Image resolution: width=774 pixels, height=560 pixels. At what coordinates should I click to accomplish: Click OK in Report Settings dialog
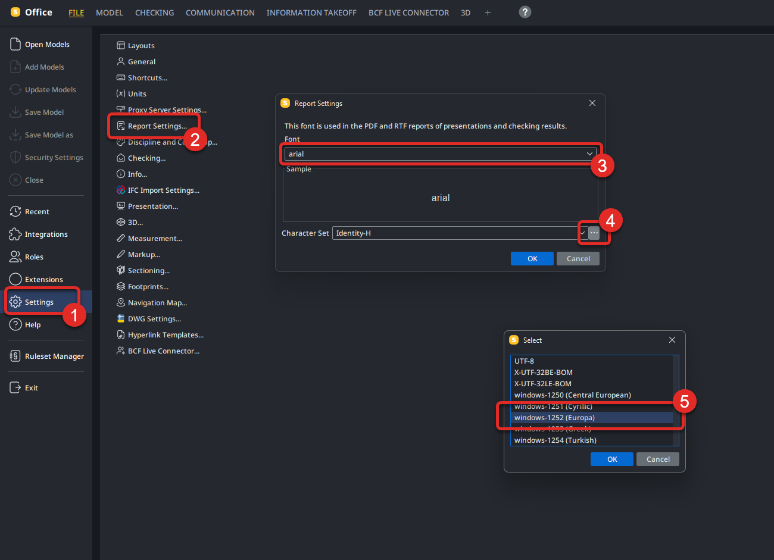[x=532, y=259]
